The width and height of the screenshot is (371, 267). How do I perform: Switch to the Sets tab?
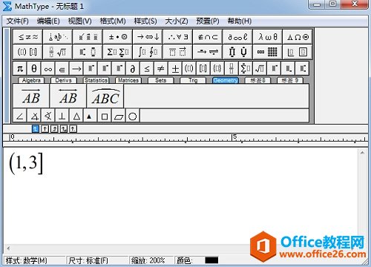click(161, 80)
